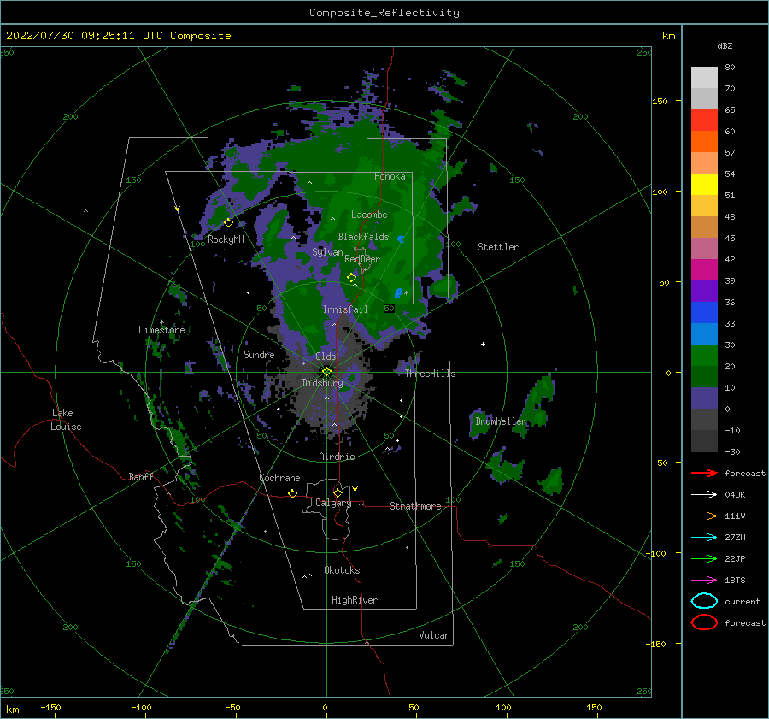Click the 150 value on the right axis
Viewport: 769px width, 719px height.
[x=660, y=101]
